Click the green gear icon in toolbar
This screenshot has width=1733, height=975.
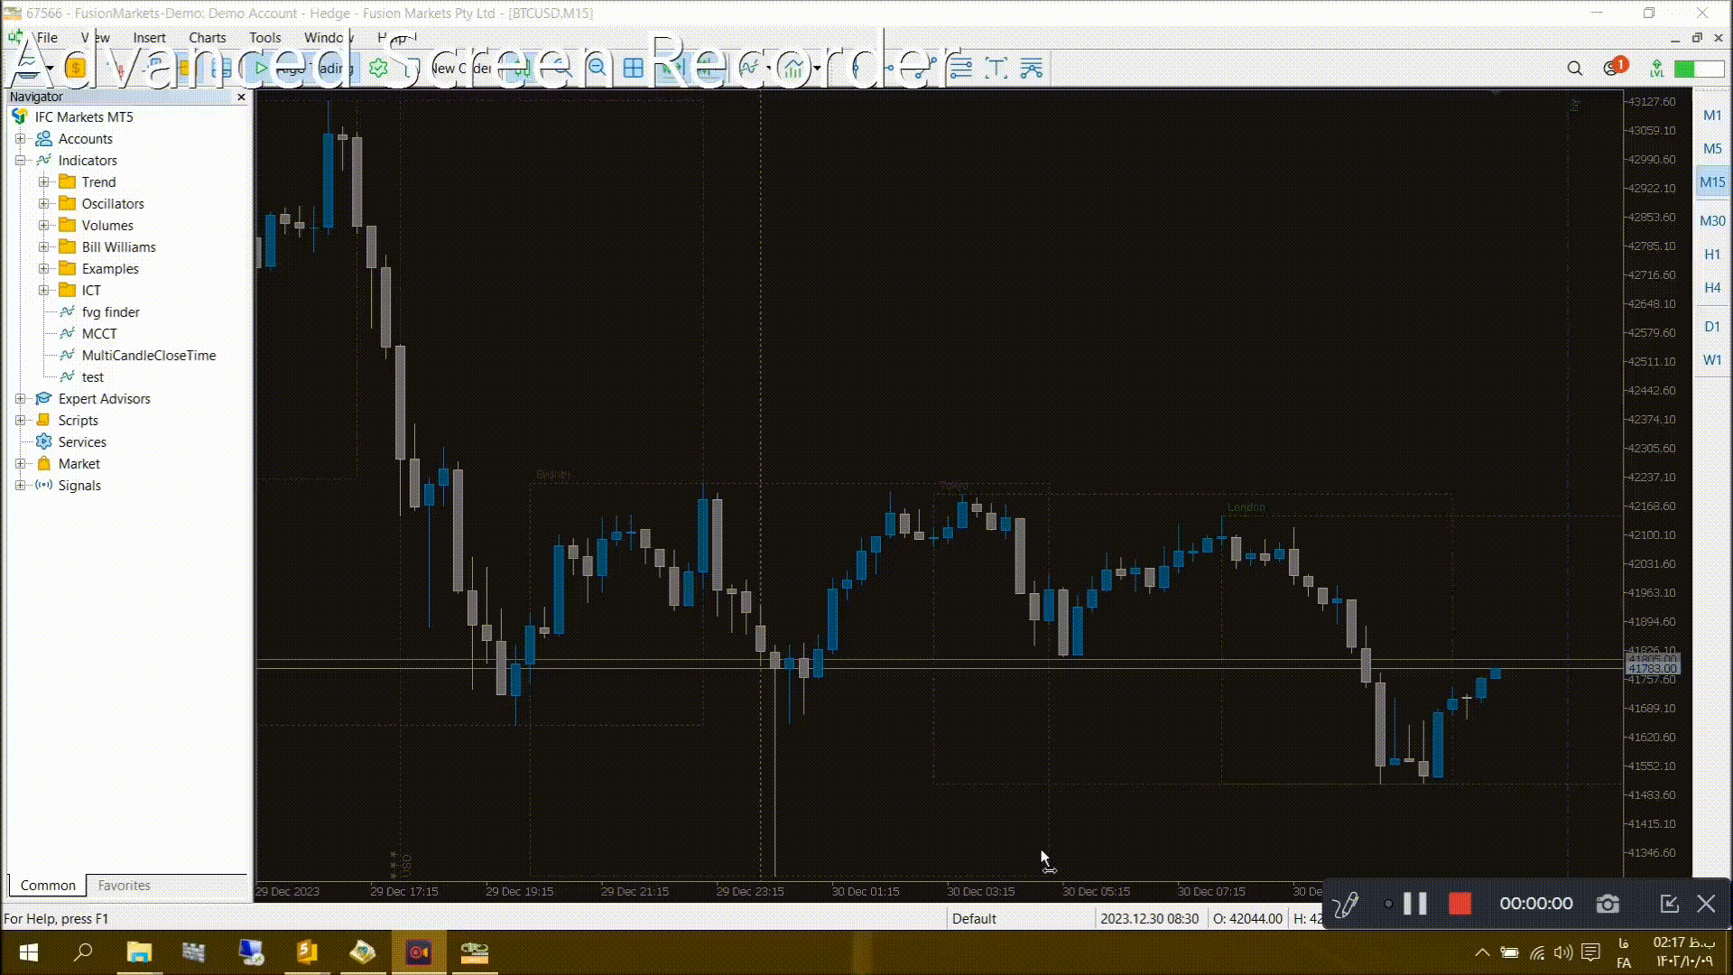378,68
